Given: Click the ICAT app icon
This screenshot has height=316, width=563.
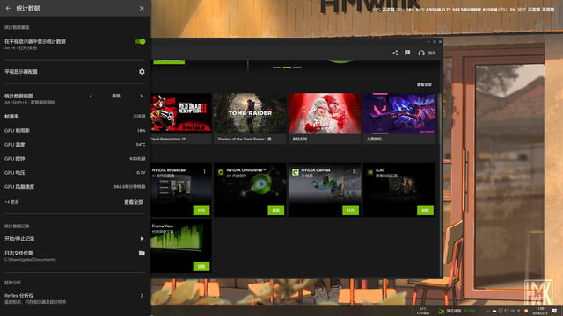Looking at the screenshot, I should pos(369,172).
